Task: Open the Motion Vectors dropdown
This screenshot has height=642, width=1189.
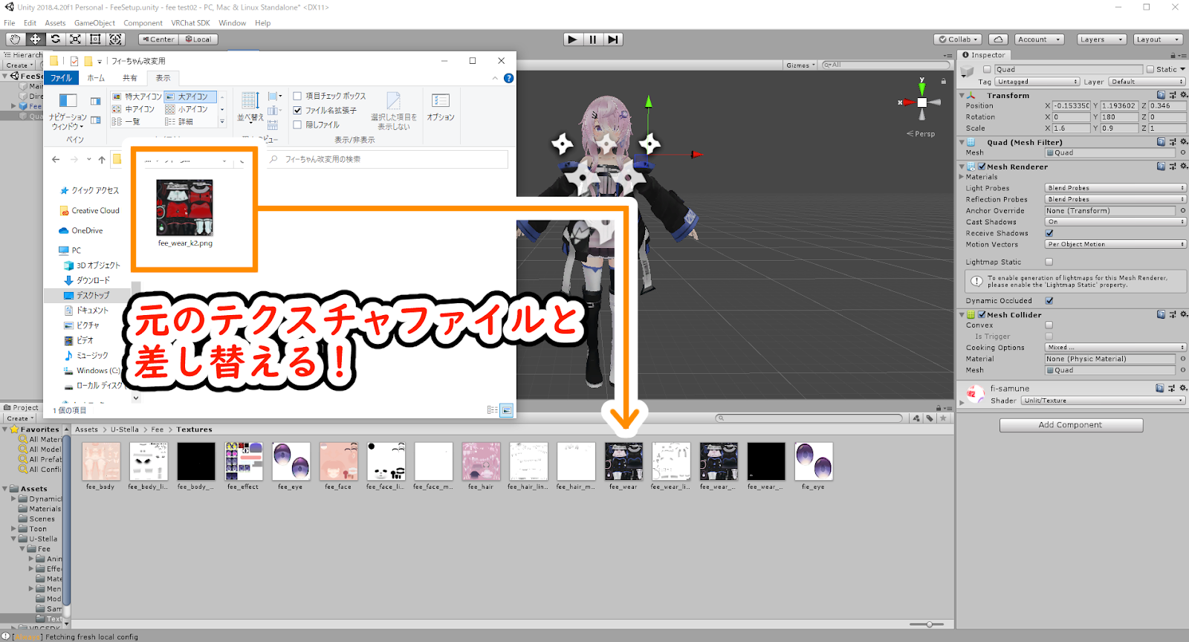Action: click(1115, 244)
